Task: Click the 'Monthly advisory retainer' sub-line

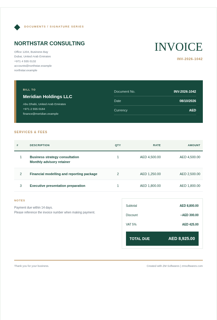Action: 50,162
